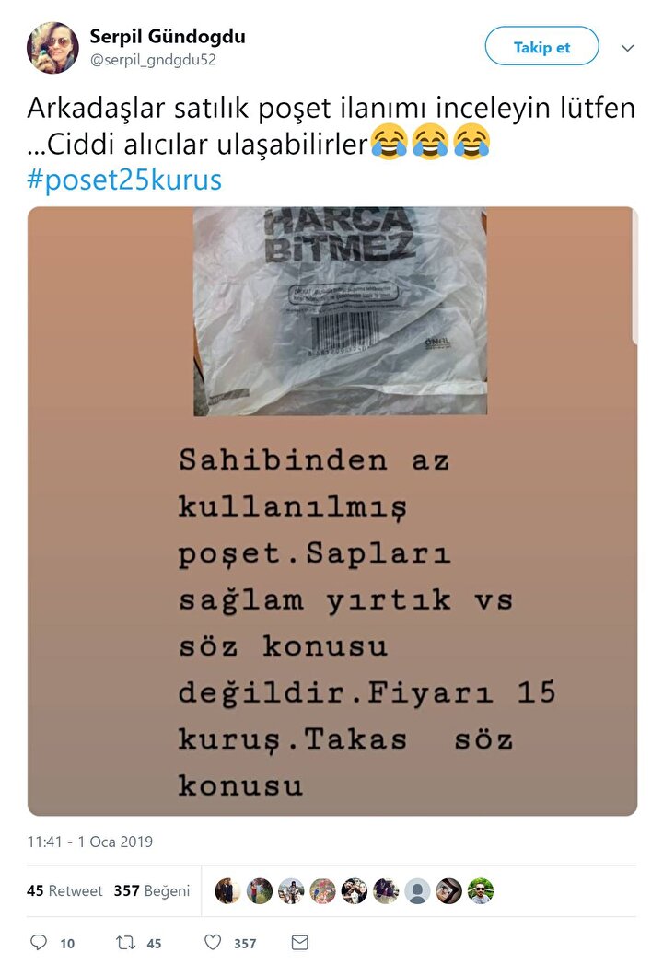The height and width of the screenshot is (964, 663).
Task: Click the fourth liker avatar
Action: [x=322, y=891]
